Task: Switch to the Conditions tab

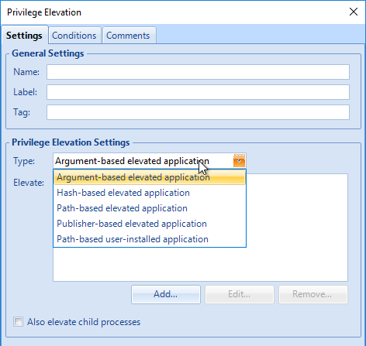Action: point(74,36)
